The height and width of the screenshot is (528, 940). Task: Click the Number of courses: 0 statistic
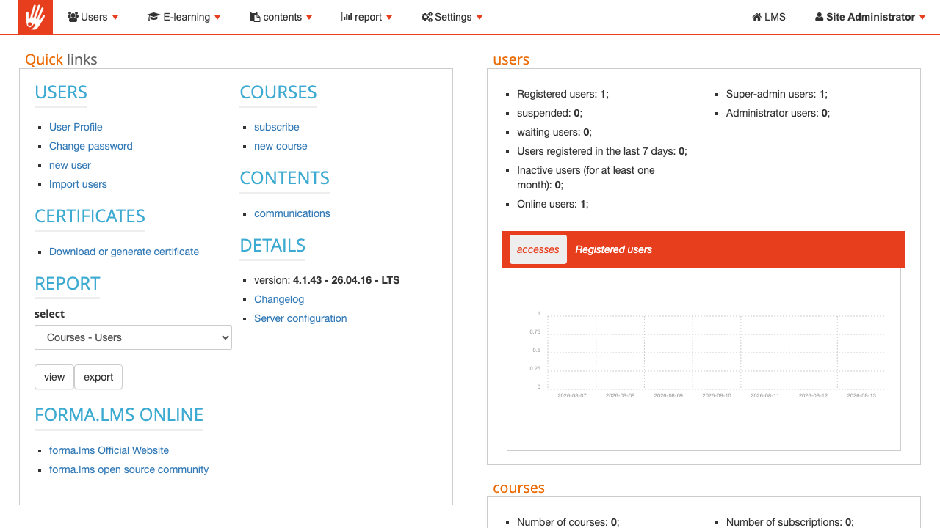tap(568, 522)
